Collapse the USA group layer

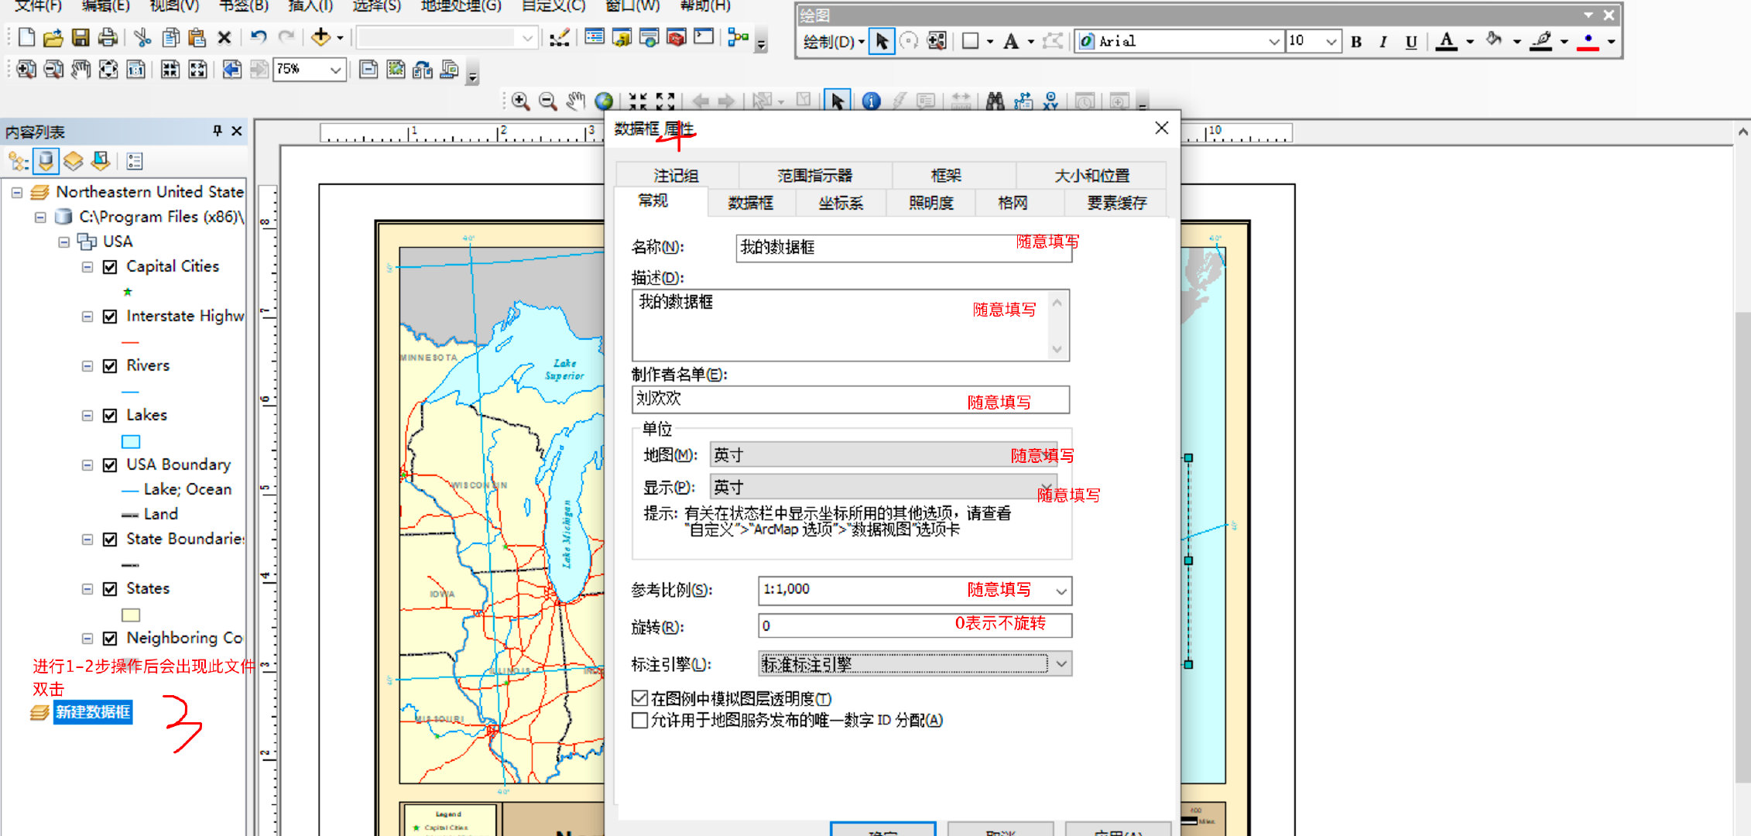[64, 242]
